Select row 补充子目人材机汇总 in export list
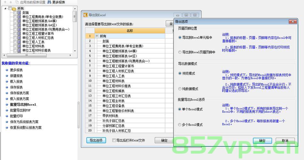The width and height of the screenshot is (304, 160). click(x=129, y=131)
